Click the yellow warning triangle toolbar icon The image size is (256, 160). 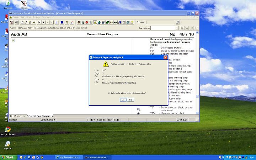(95, 22)
